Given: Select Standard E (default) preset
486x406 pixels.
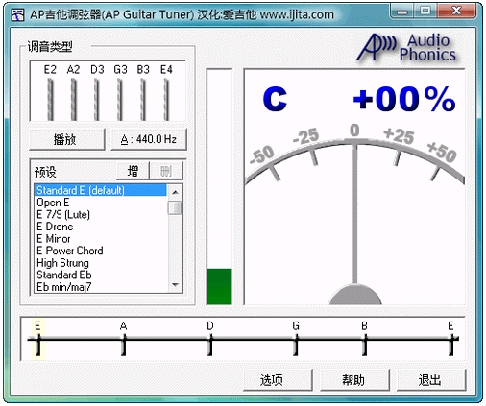Looking at the screenshot, I should click(101, 190).
